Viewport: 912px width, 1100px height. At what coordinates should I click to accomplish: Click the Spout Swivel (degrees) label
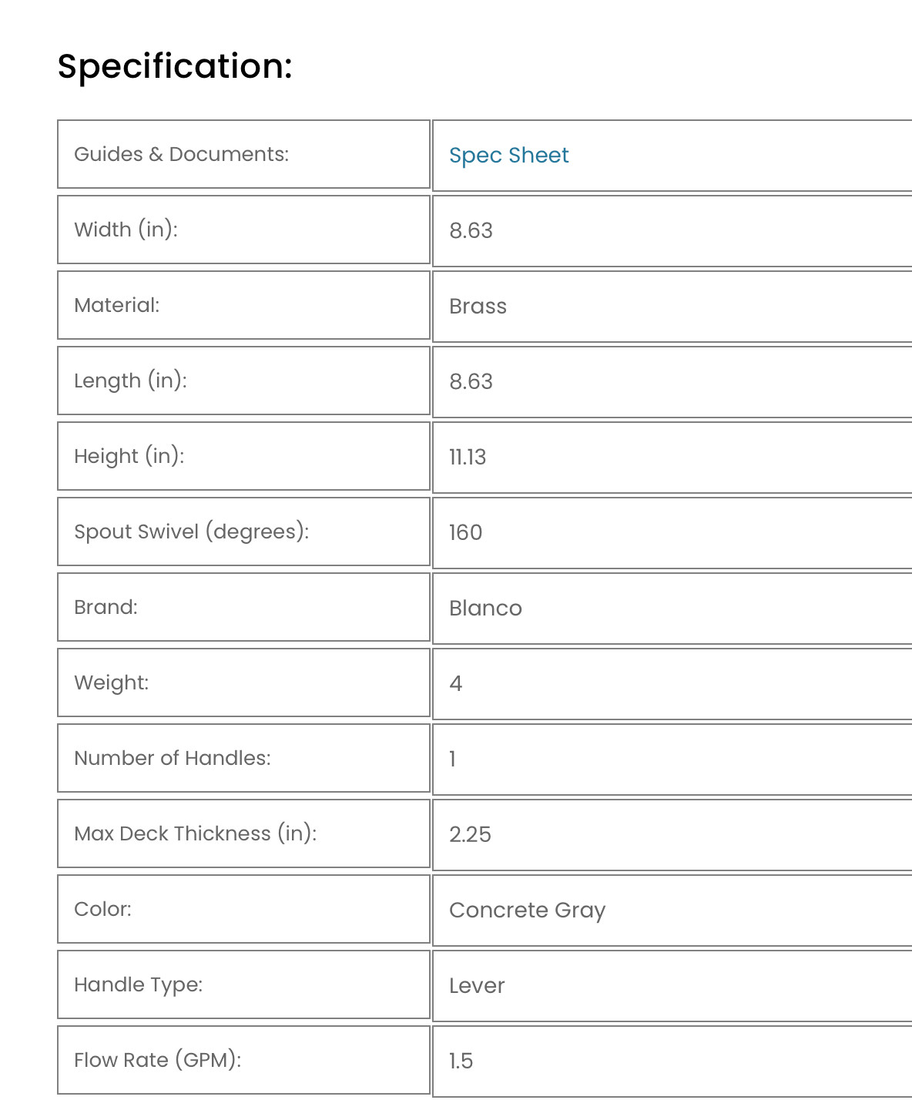click(191, 532)
